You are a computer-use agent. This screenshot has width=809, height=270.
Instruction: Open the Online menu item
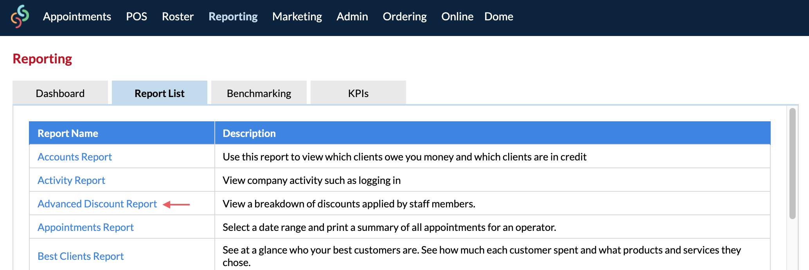click(457, 16)
